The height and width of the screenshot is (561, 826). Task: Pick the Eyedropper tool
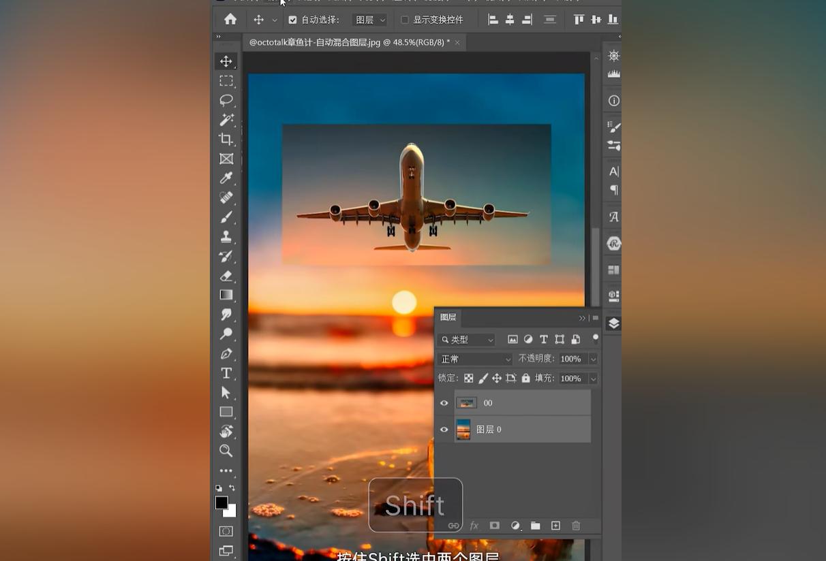[x=226, y=178]
